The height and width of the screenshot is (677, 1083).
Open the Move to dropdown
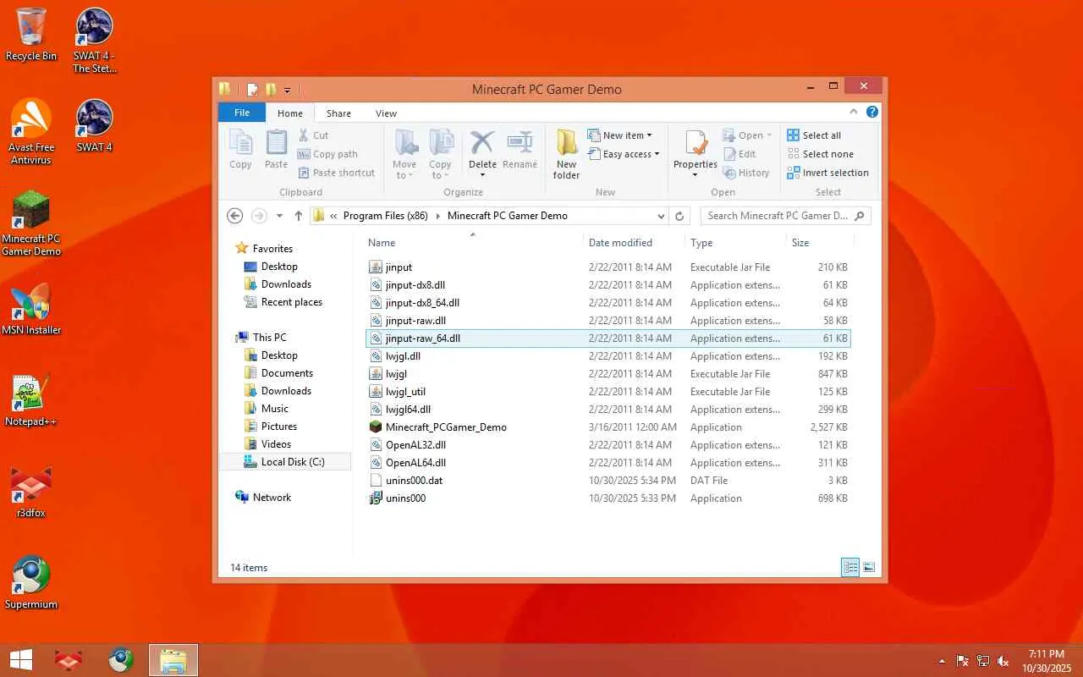(404, 154)
